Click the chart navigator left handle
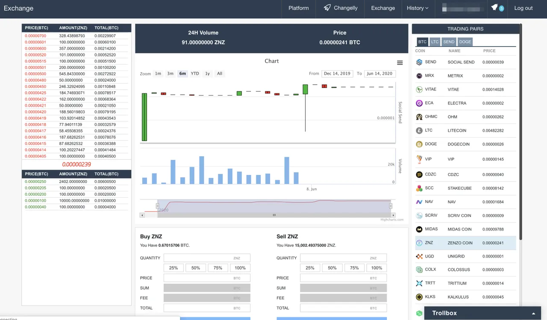The height and width of the screenshot is (320, 547). click(x=157, y=206)
